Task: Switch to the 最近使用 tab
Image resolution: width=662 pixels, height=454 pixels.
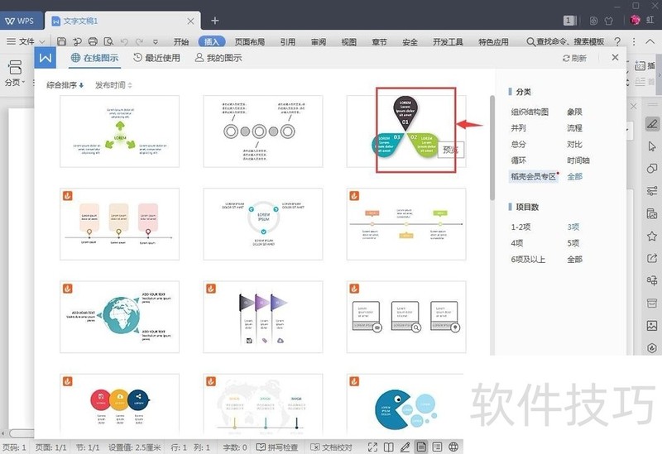Action: coord(156,58)
